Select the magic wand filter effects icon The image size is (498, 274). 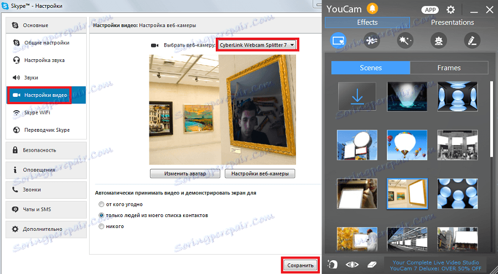click(x=405, y=40)
